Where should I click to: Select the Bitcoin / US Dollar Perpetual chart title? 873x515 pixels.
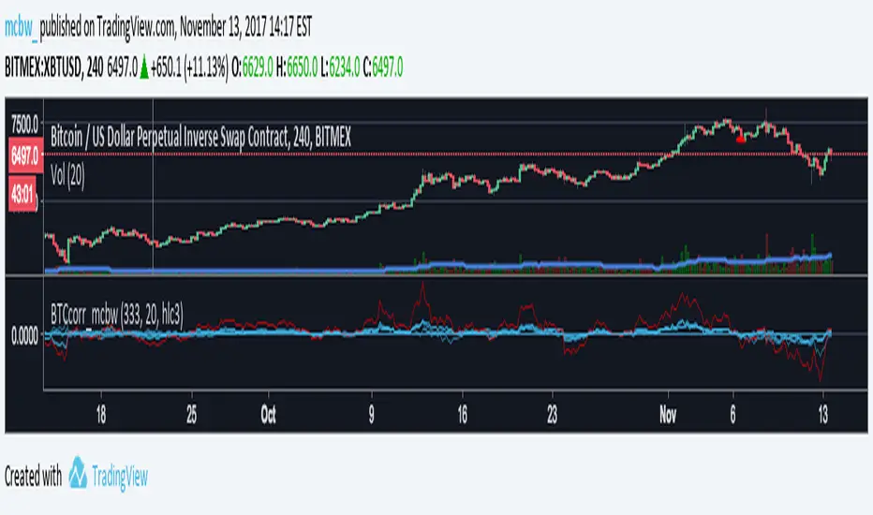tap(200, 137)
